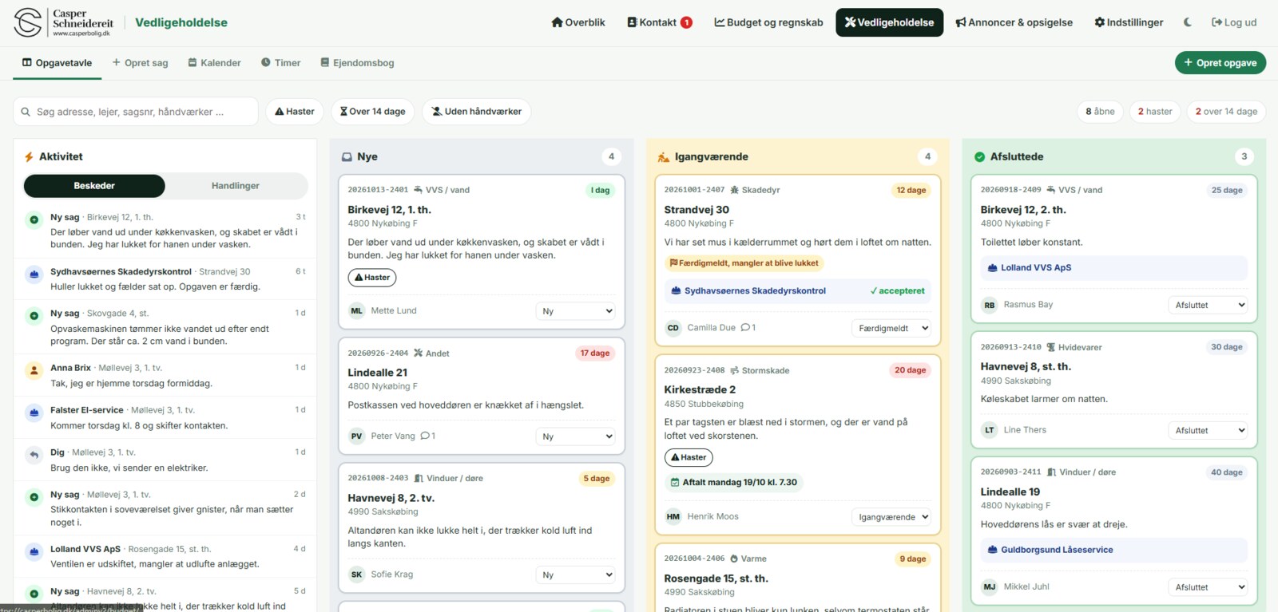Click the lightning icon beside Aktivitet

click(x=29, y=157)
